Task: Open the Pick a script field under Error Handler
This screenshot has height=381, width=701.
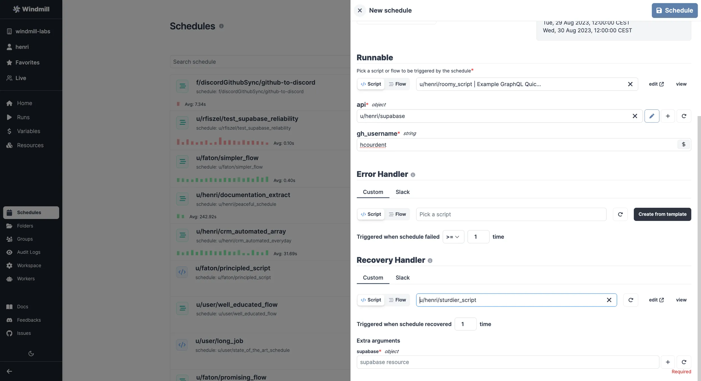Action: click(x=511, y=214)
